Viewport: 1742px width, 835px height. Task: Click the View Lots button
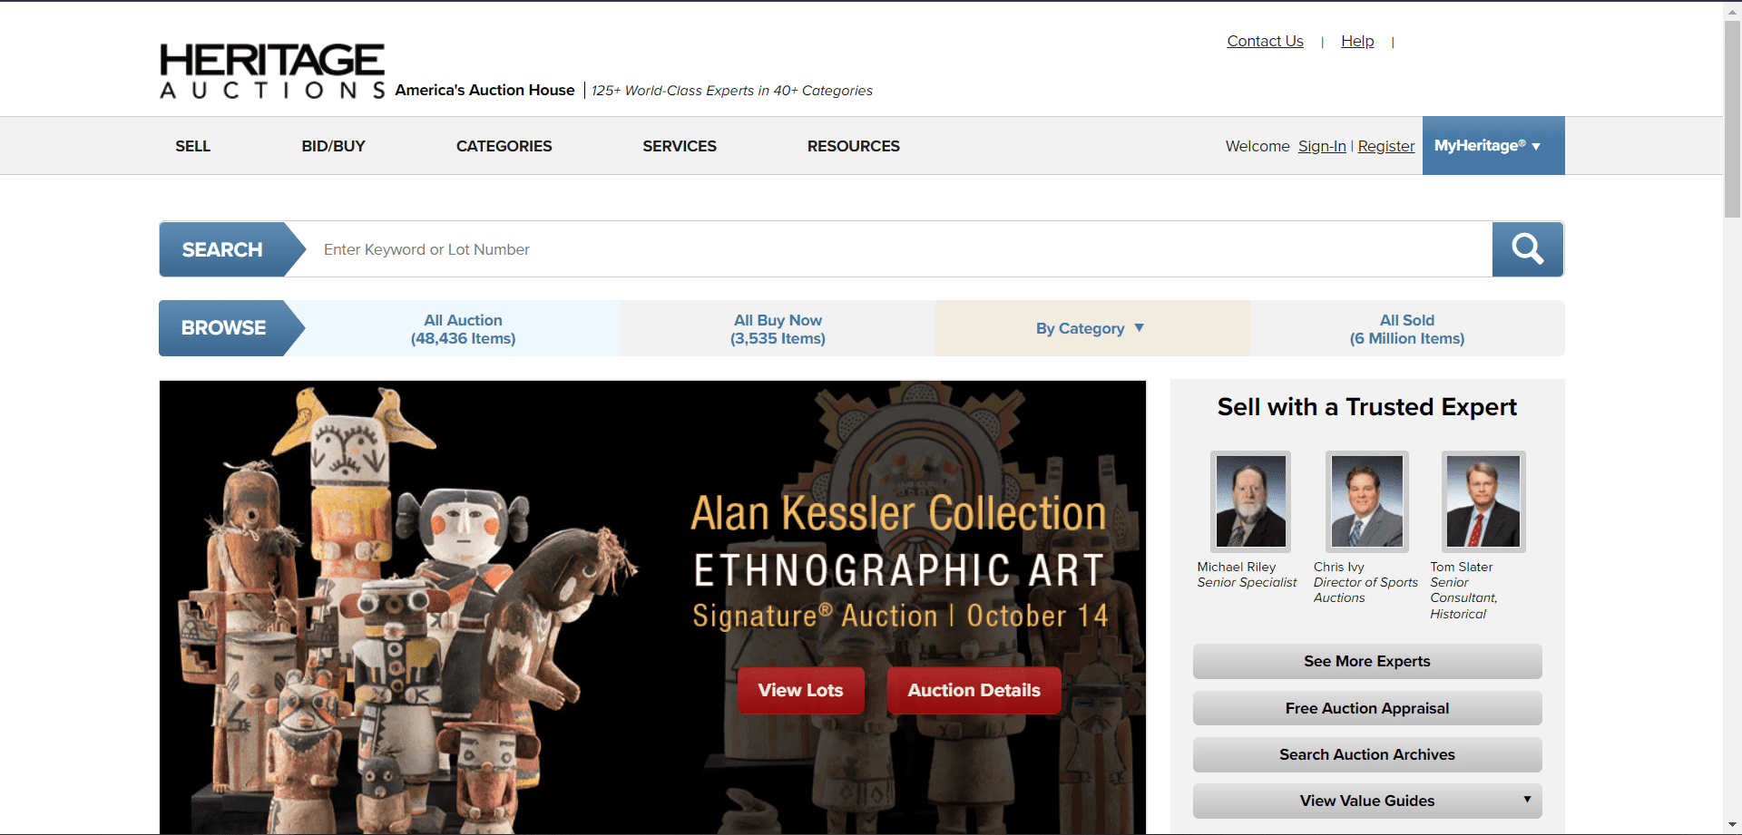point(800,690)
